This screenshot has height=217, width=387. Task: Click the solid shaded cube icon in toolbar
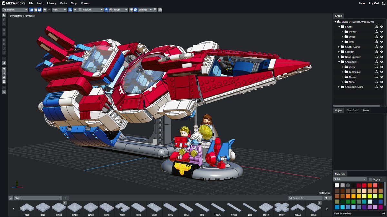tap(135, 10)
